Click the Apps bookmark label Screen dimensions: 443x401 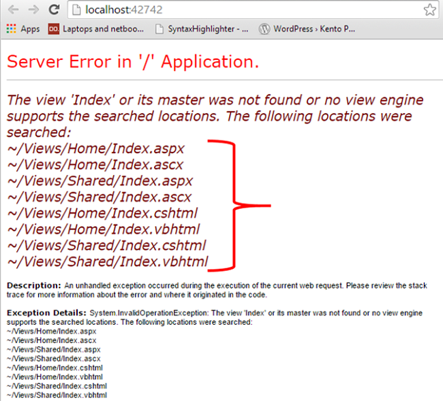30,29
